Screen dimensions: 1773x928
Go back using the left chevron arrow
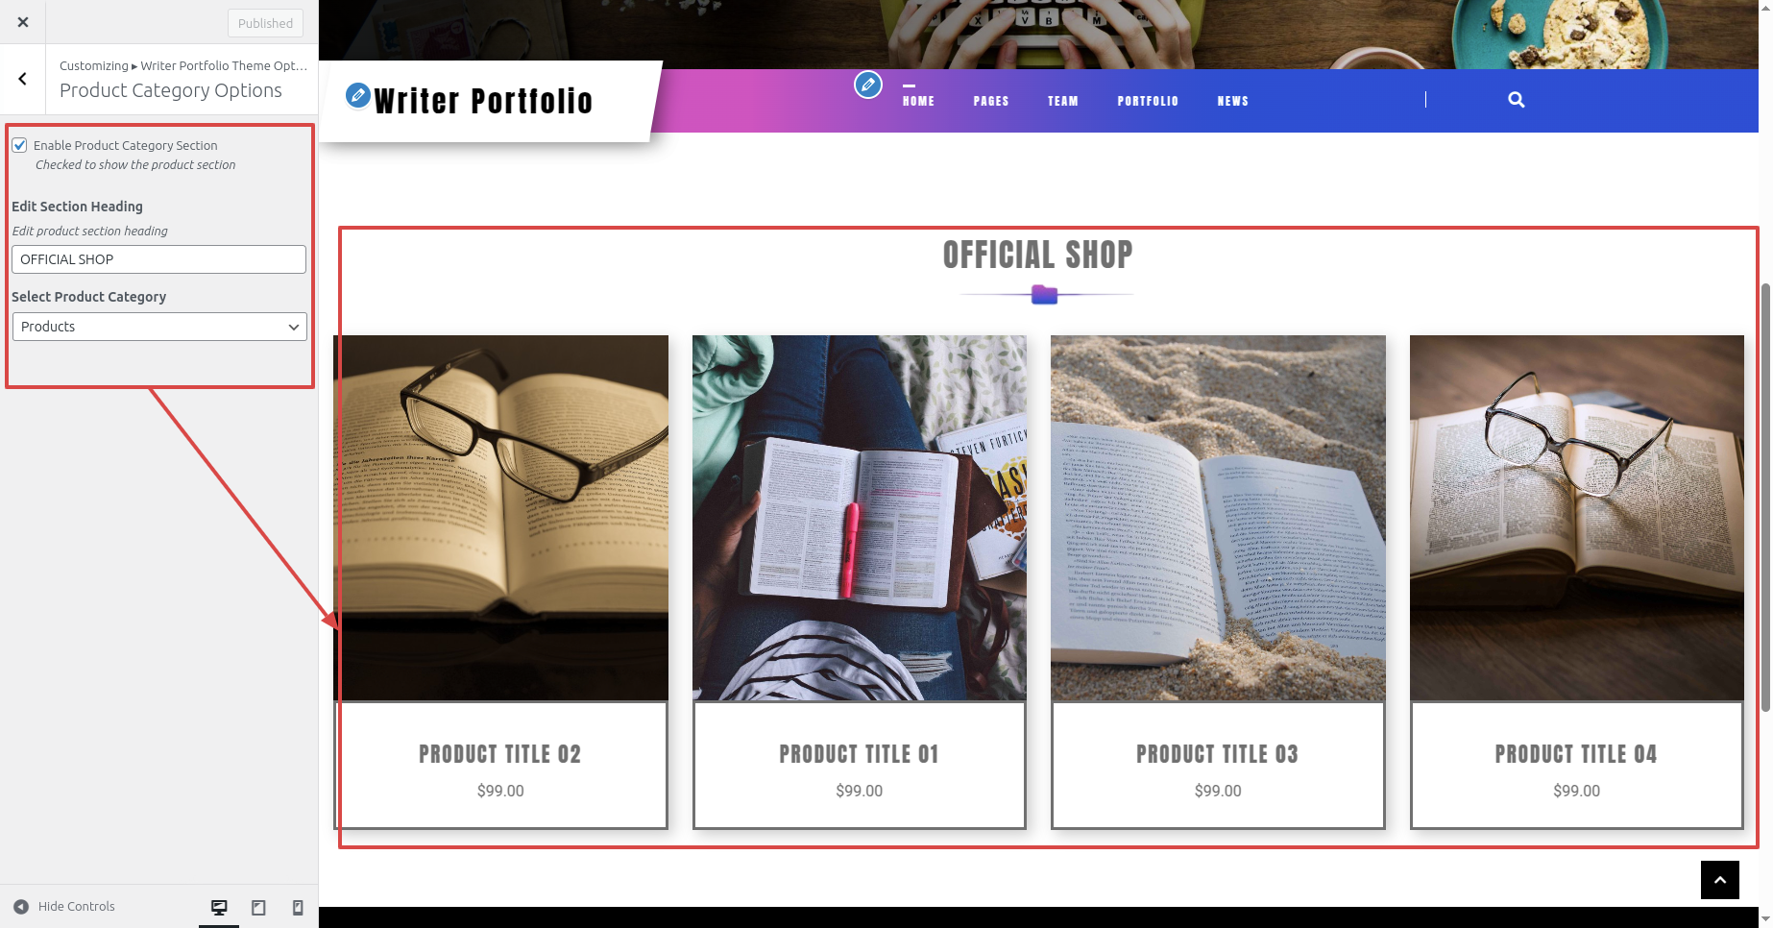point(23,79)
